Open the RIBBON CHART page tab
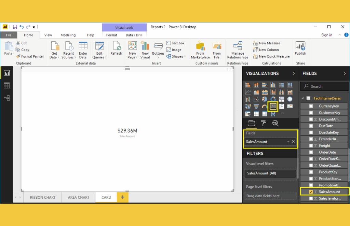This screenshot has height=226, width=350. (43, 197)
